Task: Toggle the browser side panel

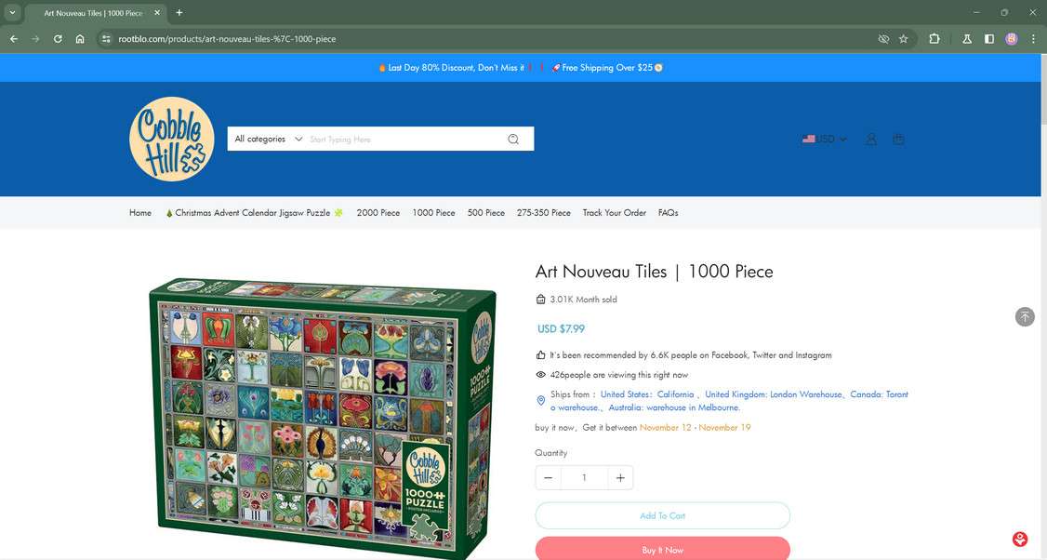Action: click(x=989, y=39)
